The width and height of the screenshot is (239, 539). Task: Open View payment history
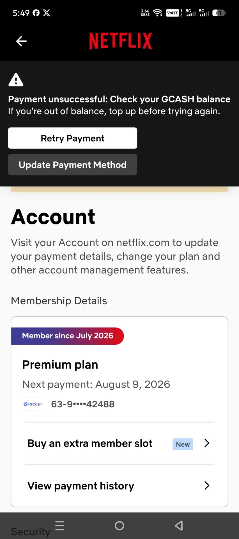(119, 486)
